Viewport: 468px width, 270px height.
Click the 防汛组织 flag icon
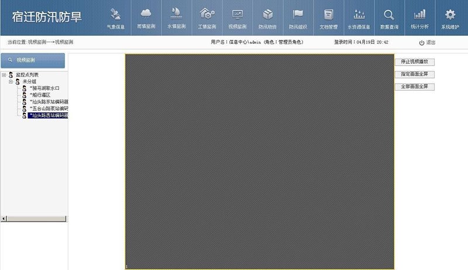[298, 14]
